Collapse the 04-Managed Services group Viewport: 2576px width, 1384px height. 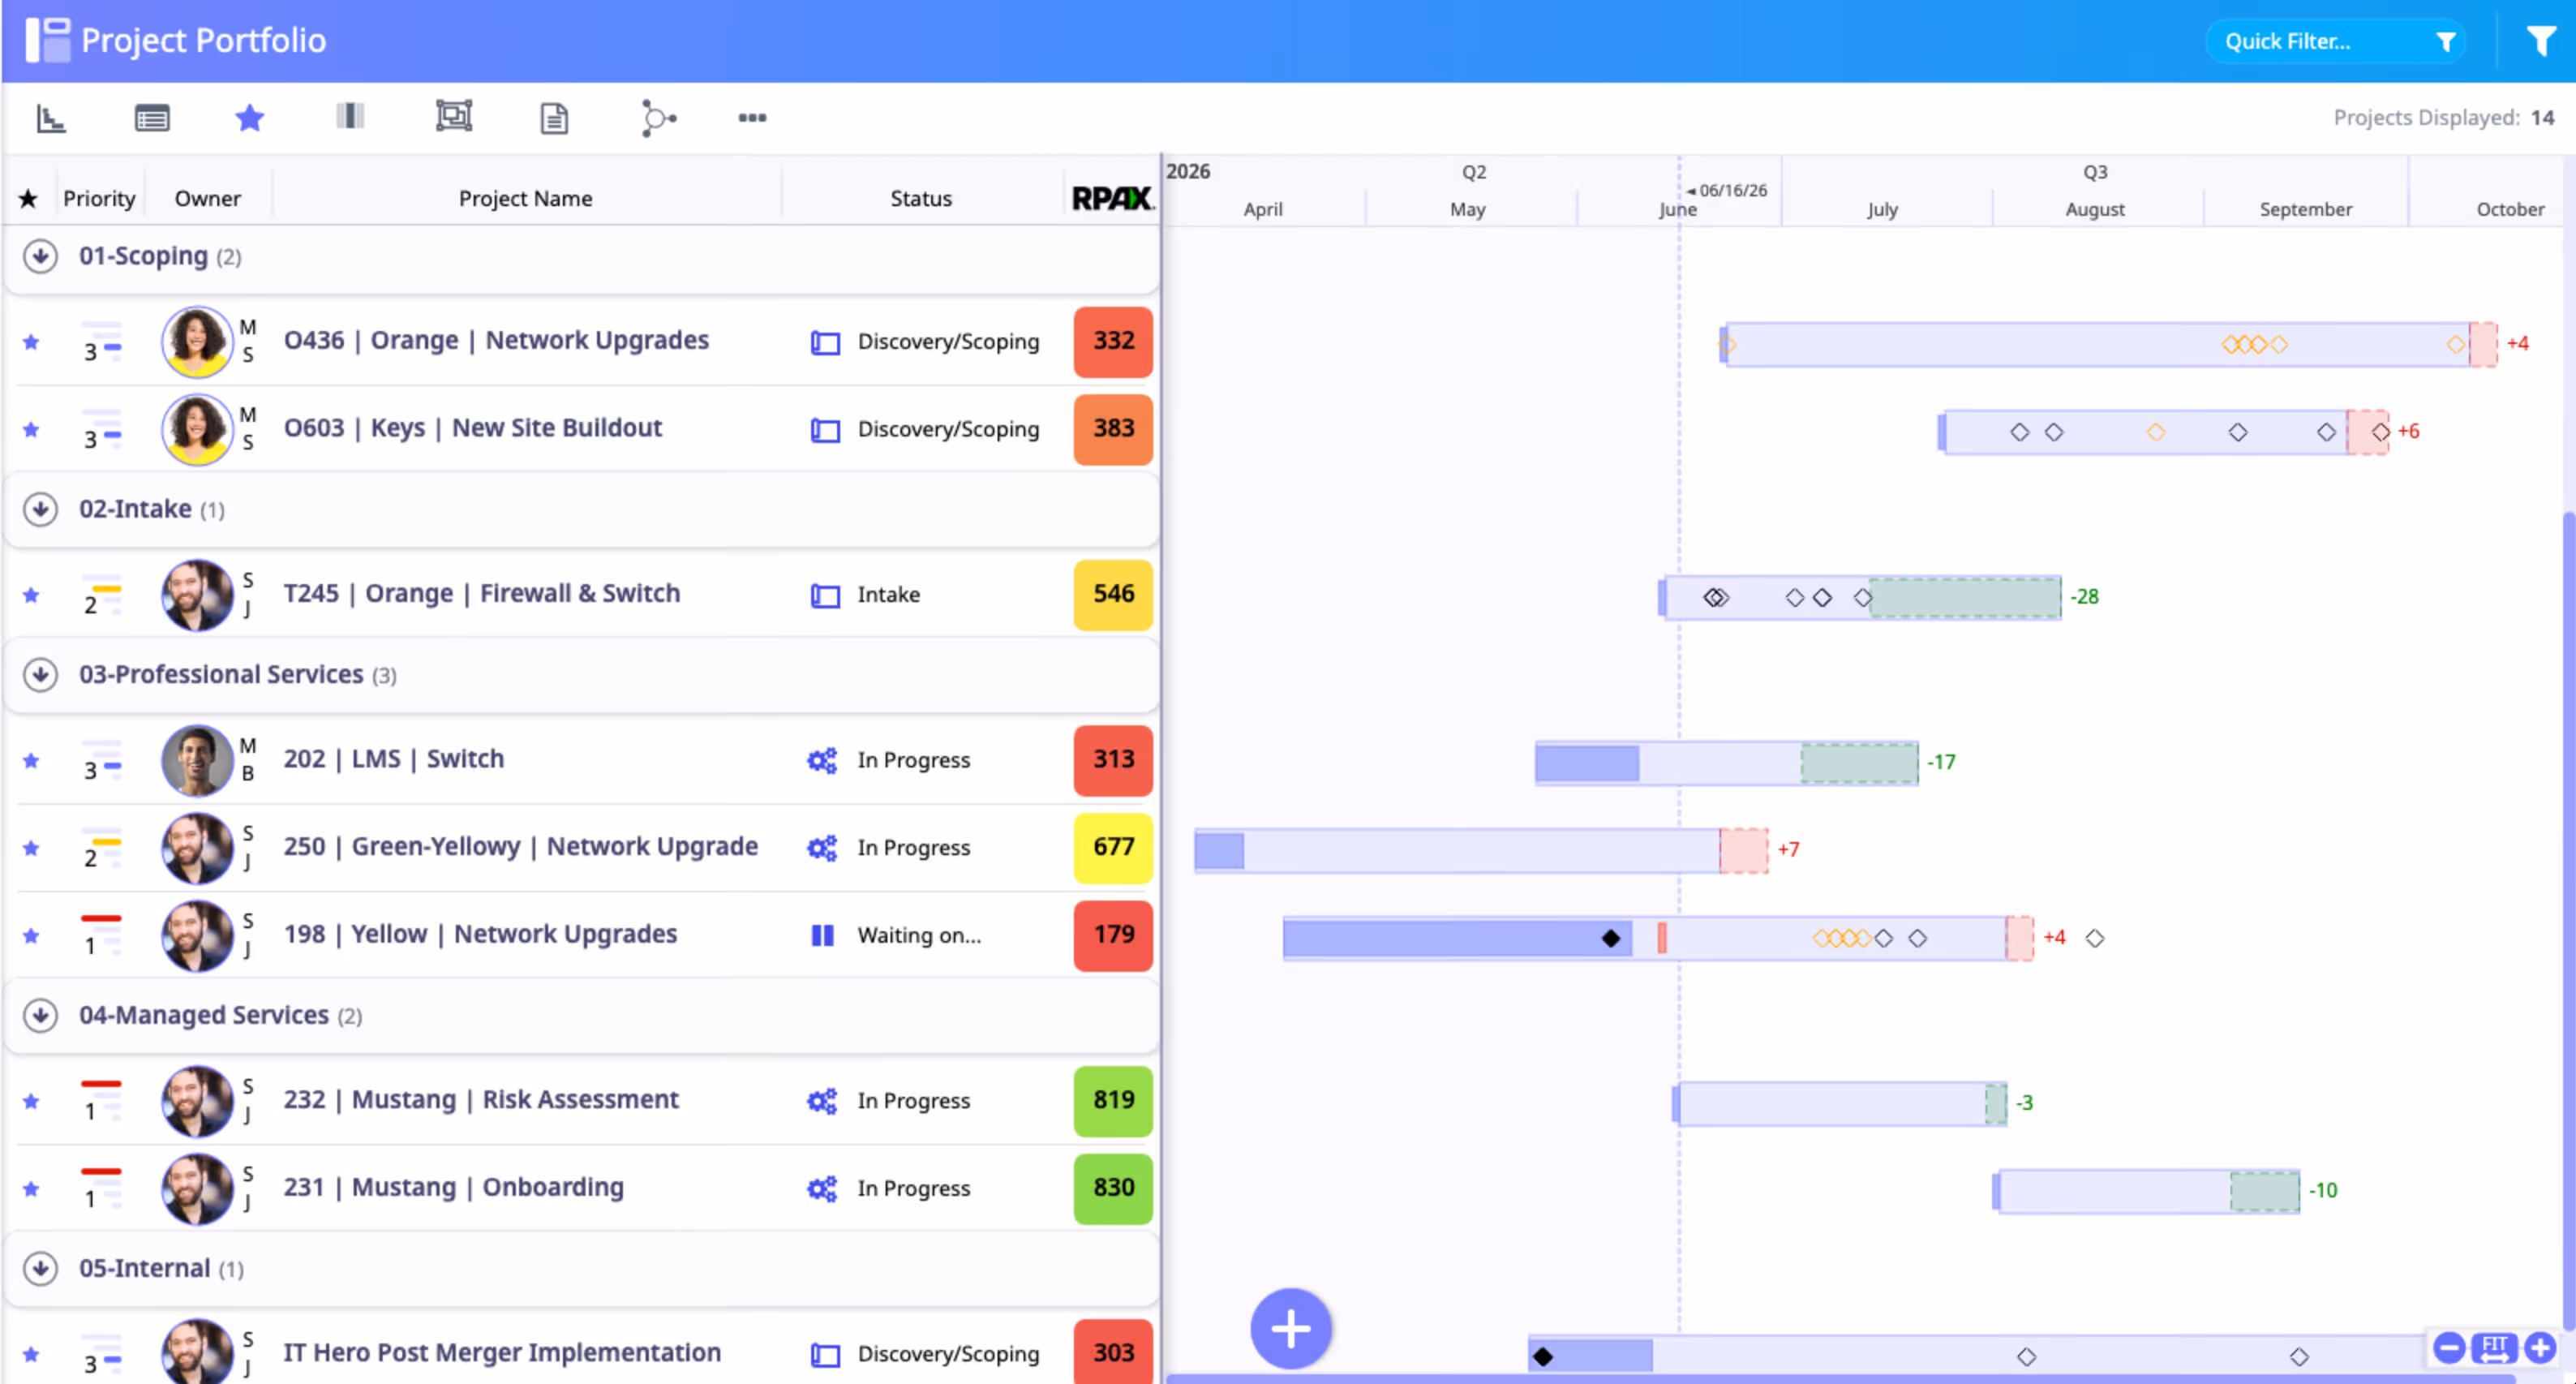pos(40,1015)
